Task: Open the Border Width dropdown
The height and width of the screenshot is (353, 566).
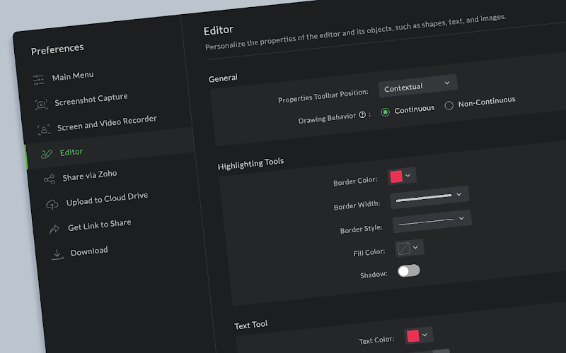Action: (429, 197)
